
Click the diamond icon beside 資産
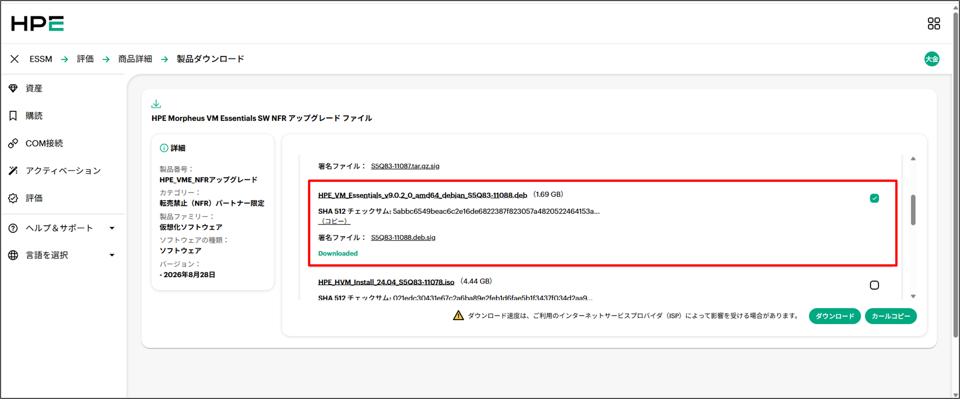[13, 88]
